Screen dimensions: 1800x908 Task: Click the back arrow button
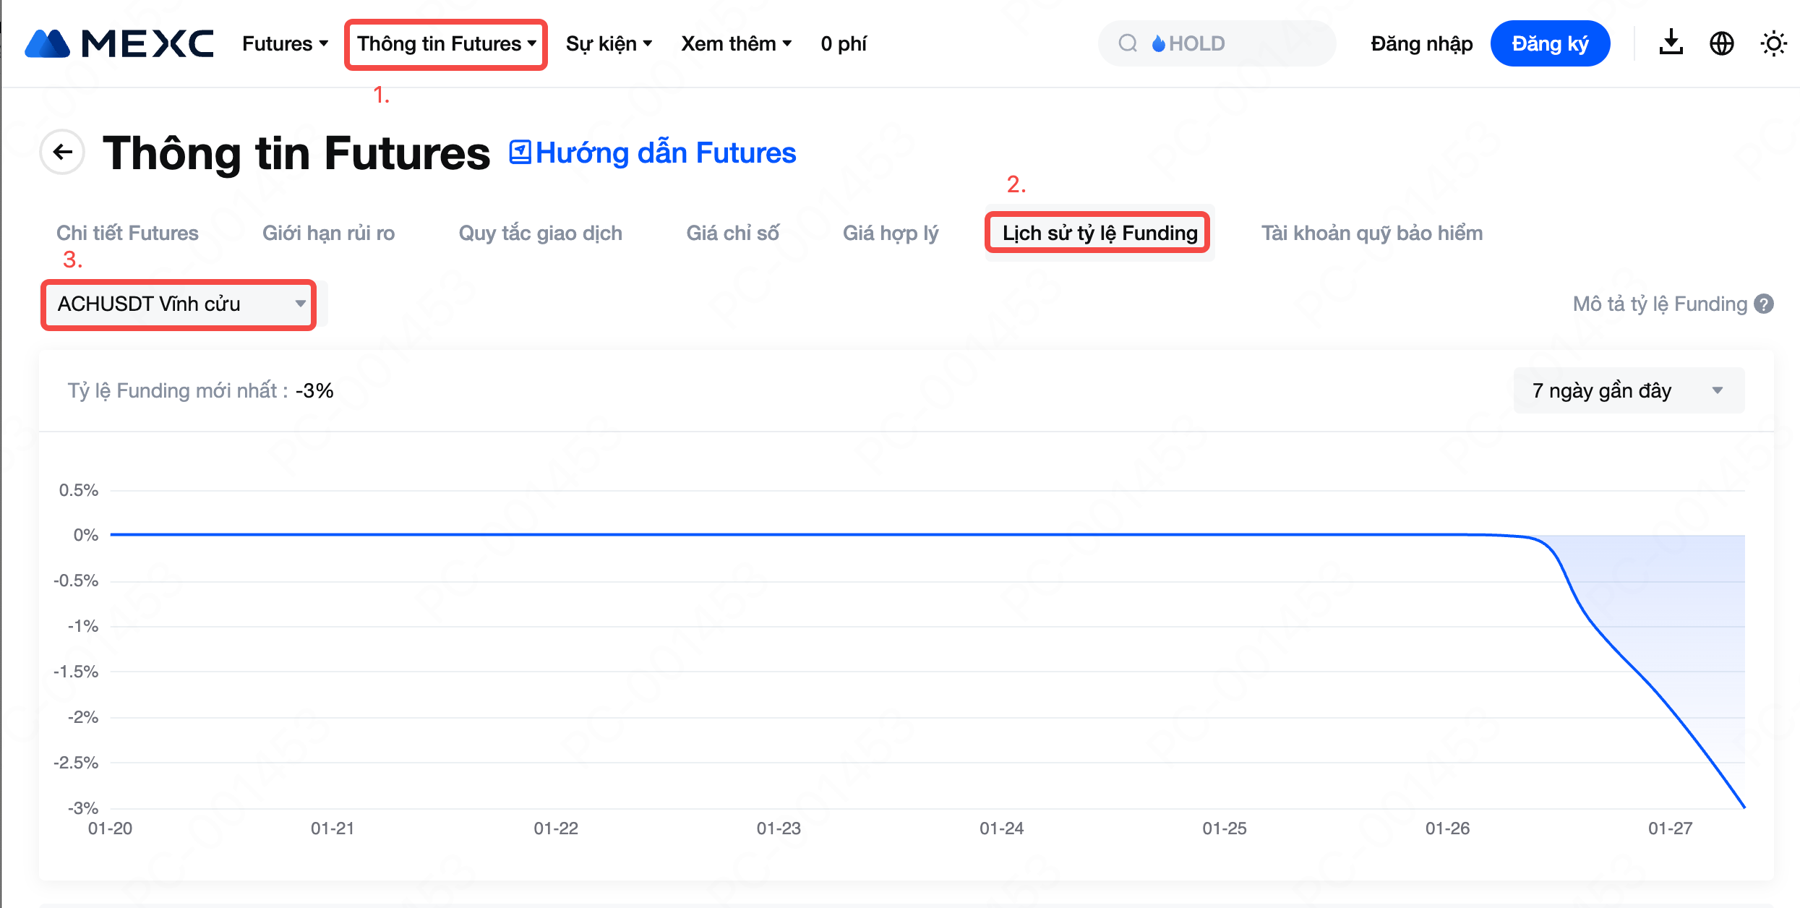[x=63, y=152]
